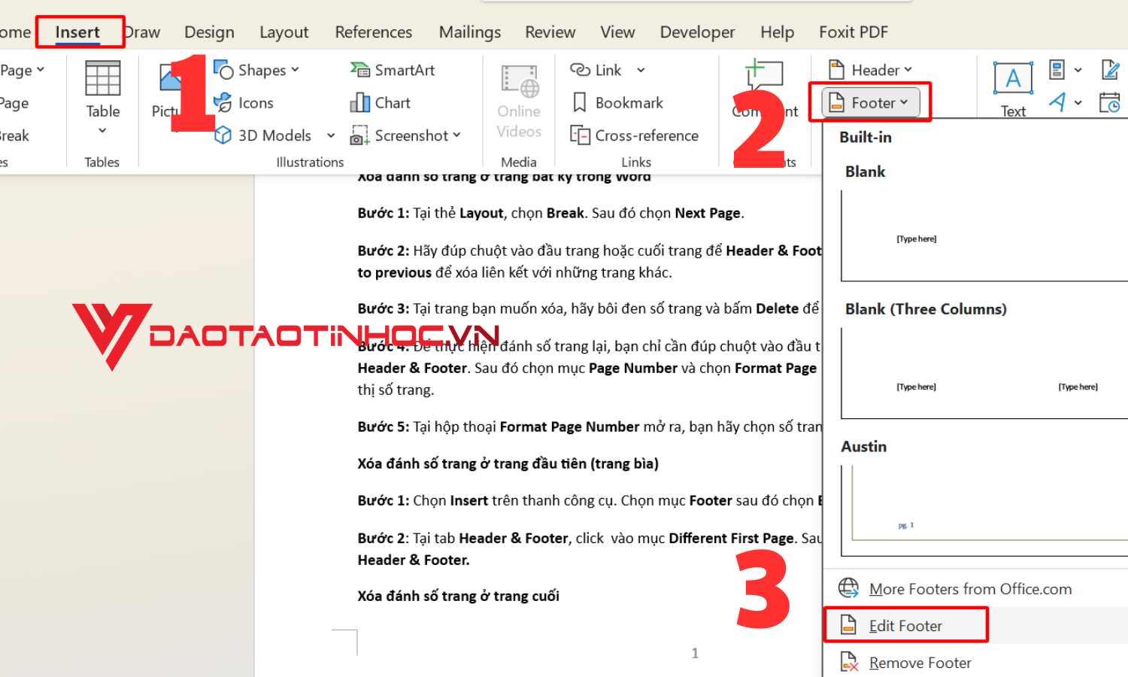Click the Text Box button
This screenshot has width=1128, height=677.
pyautogui.click(x=1013, y=90)
